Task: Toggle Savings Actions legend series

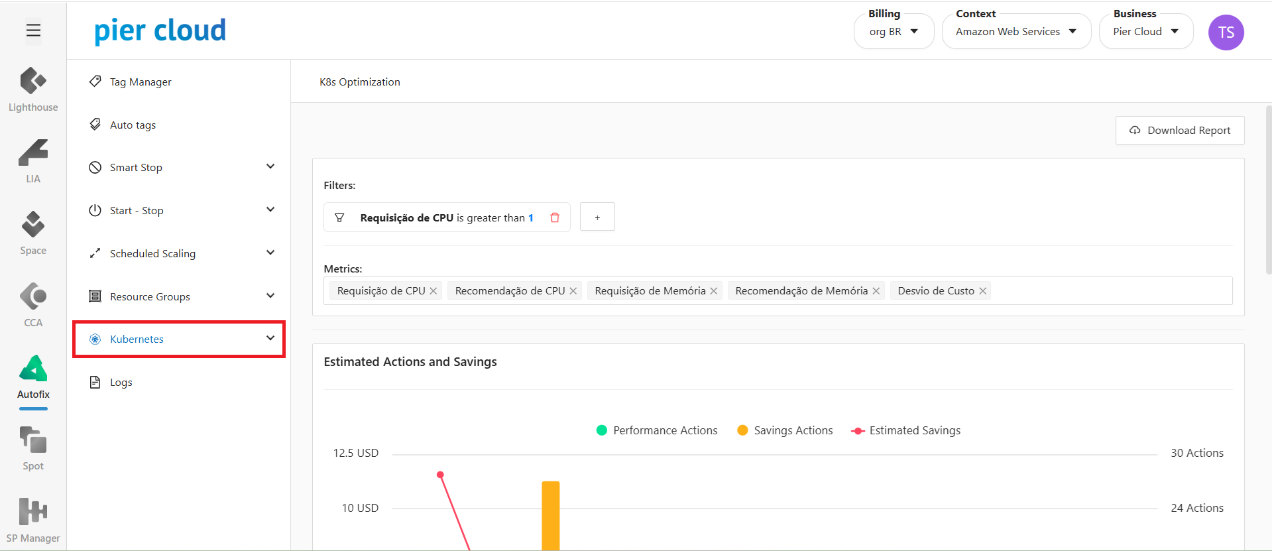Action: tap(785, 430)
